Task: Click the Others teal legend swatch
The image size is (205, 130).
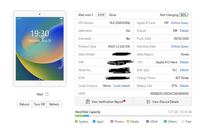Action: pyautogui.click(x=165, y=121)
